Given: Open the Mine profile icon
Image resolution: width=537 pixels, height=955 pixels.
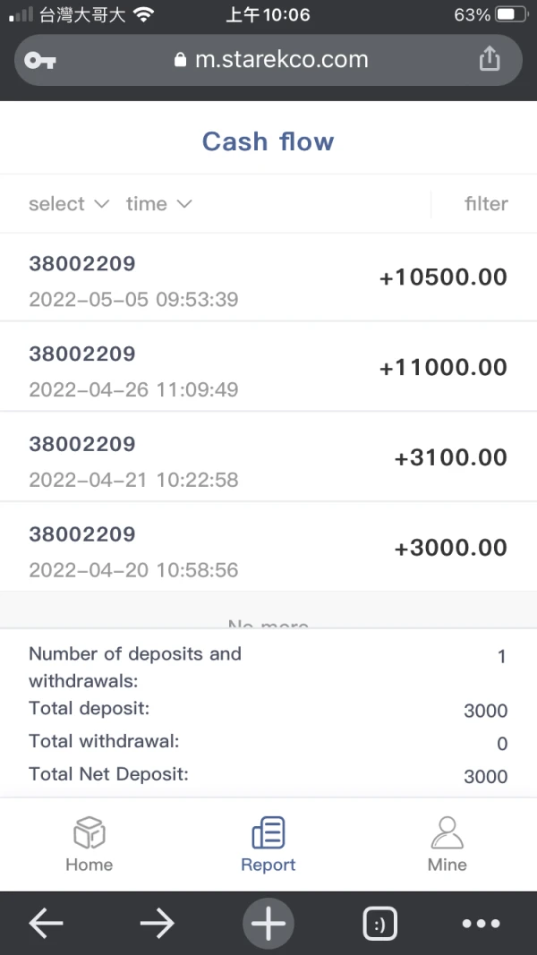Looking at the screenshot, I should tap(447, 832).
